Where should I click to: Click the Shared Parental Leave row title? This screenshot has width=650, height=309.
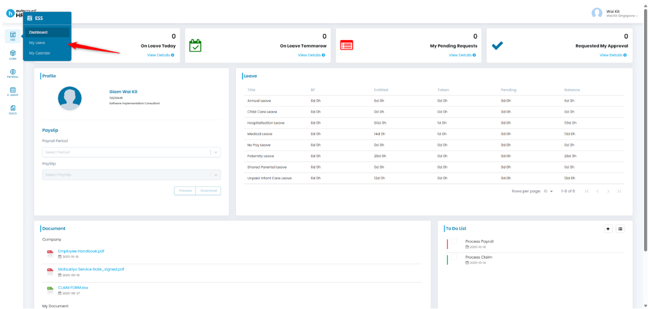click(x=267, y=167)
